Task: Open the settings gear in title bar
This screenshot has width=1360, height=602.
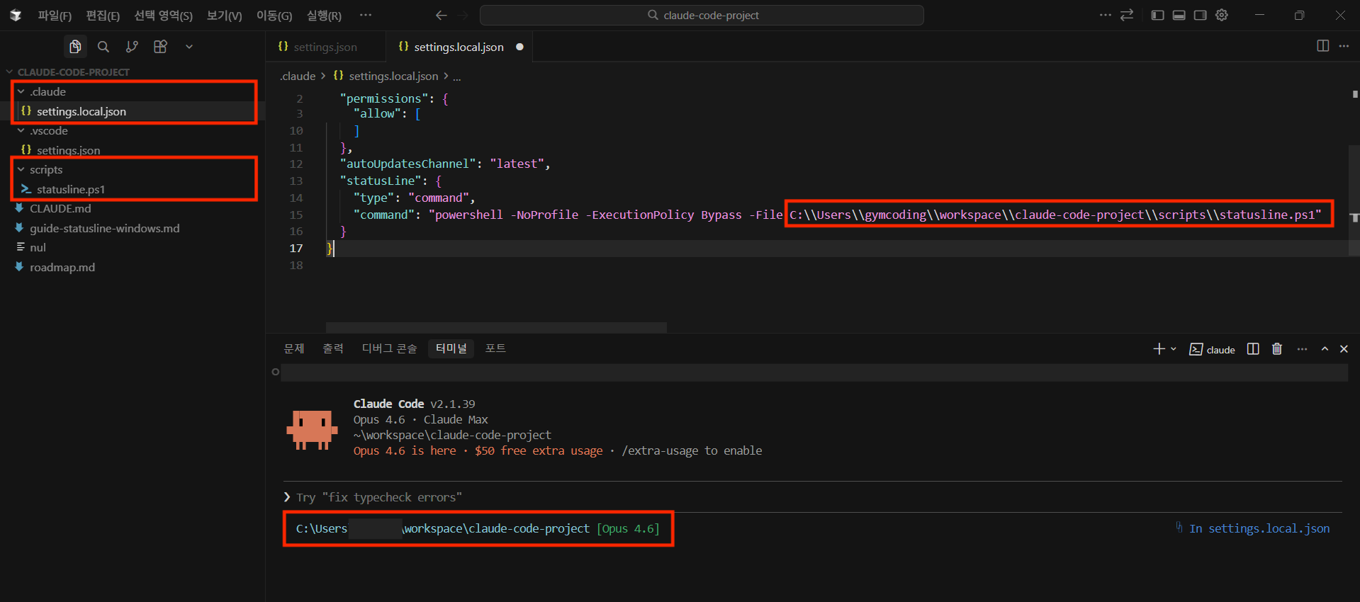Action: point(1222,15)
